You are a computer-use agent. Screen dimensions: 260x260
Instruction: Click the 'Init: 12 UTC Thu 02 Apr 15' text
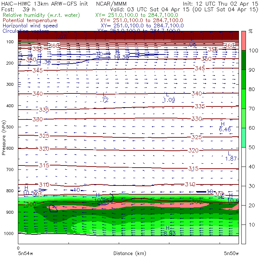point(220,4)
